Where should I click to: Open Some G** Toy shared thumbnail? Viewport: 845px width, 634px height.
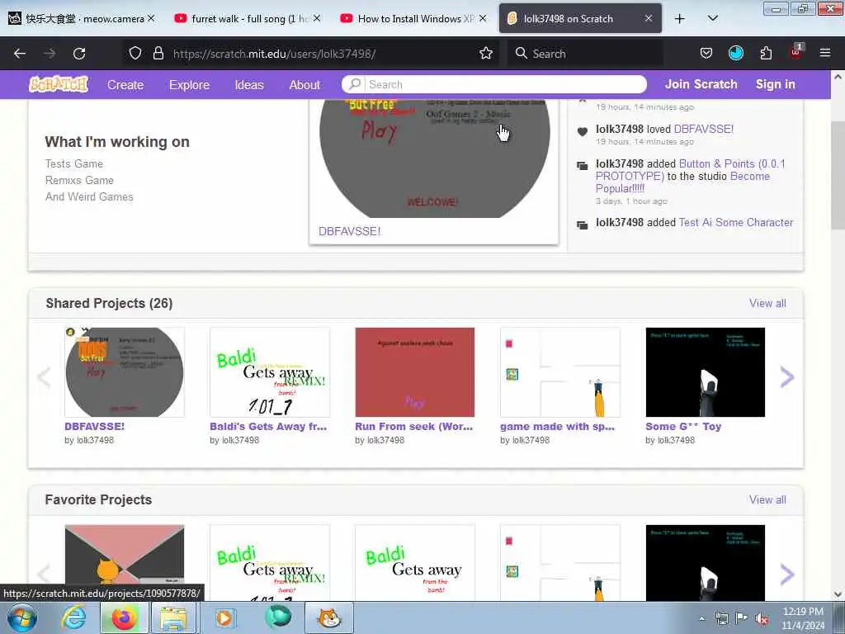tap(706, 372)
